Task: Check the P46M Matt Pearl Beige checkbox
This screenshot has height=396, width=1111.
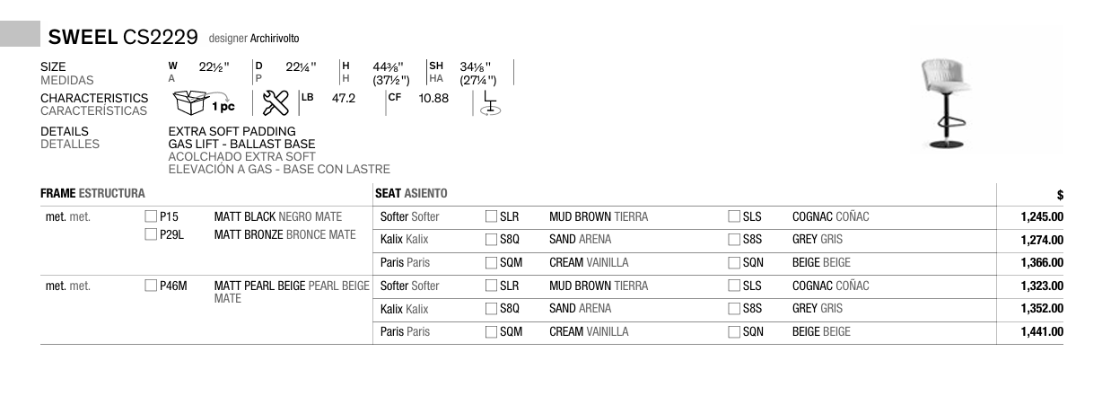Action: (x=151, y=286)
